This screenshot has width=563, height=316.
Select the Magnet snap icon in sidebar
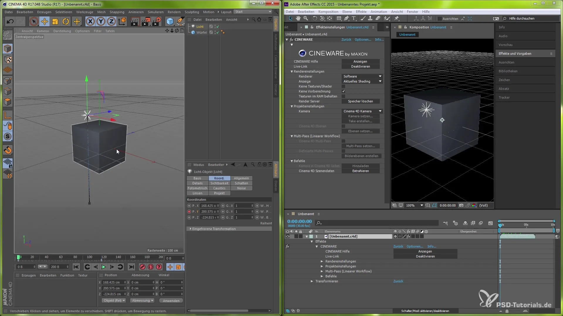(x=8, y=150)
